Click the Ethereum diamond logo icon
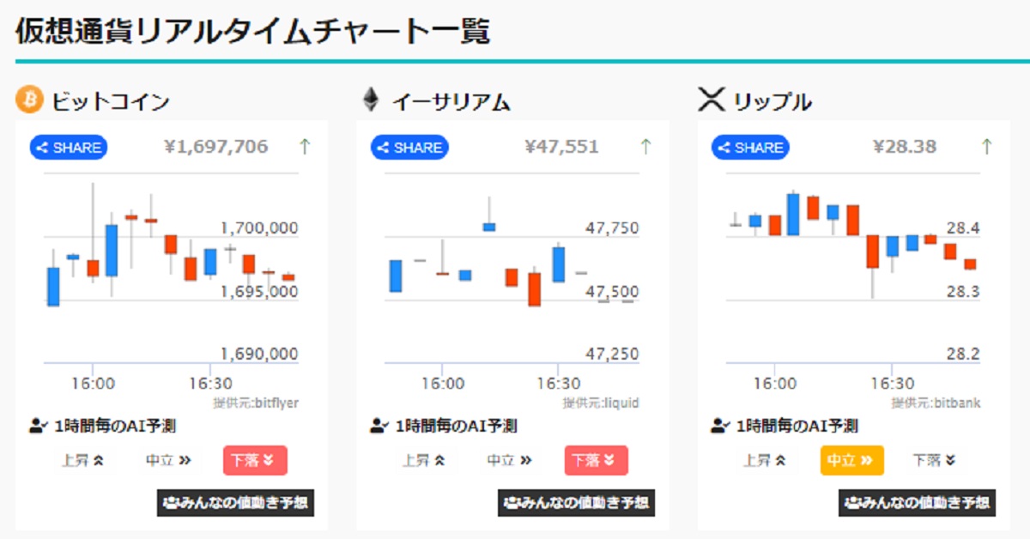Image resolution: width=1030 pixels, height=539 pixels. 371,100
